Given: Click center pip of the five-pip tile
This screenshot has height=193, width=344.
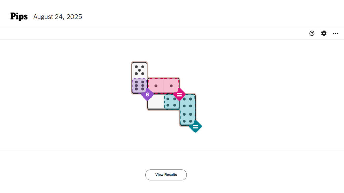Looking at the screenshot, I should point(139,70).
